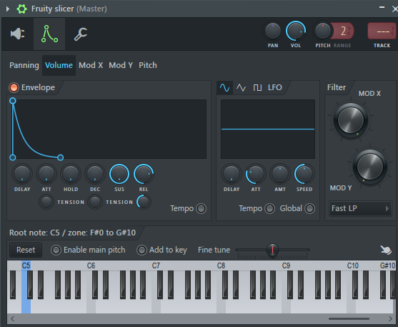Screen dimensions: 398x327
Task: Click the C9 key on the keyboard
Action: [x=286, y=306]
